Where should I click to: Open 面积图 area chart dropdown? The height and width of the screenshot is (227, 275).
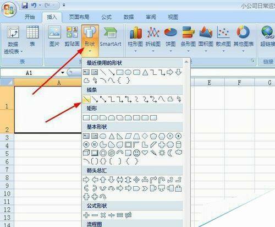(206, 39)
